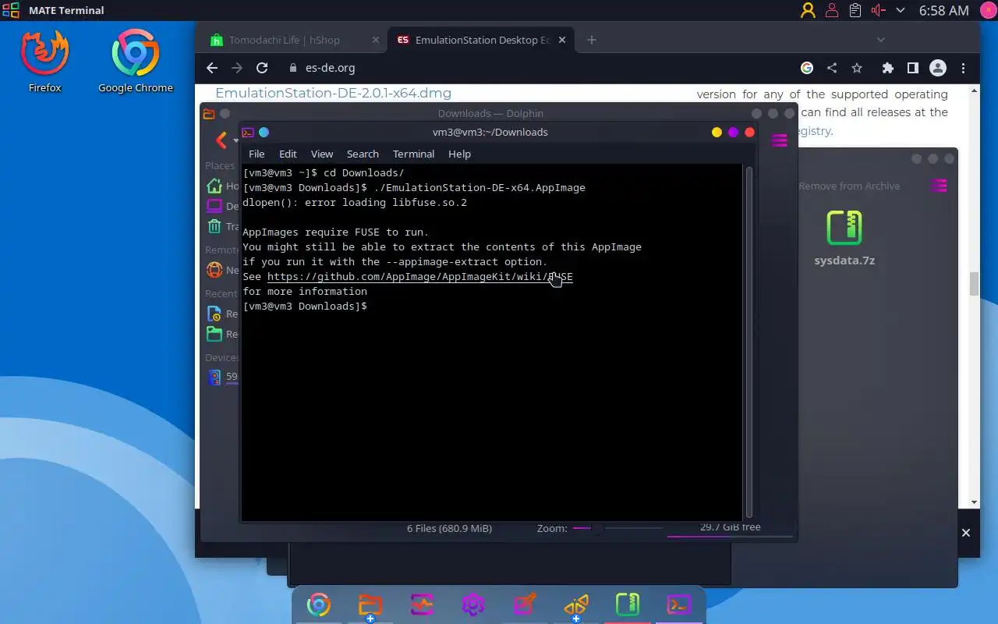Click the 6 Files (680.9 MiB) status text

click(x=449, y=528)
